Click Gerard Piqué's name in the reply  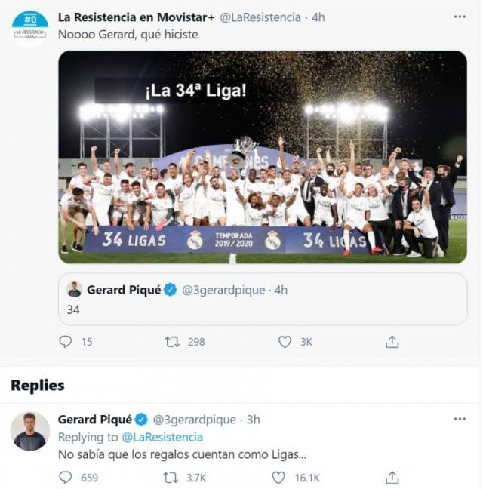[x=94, y=420]
